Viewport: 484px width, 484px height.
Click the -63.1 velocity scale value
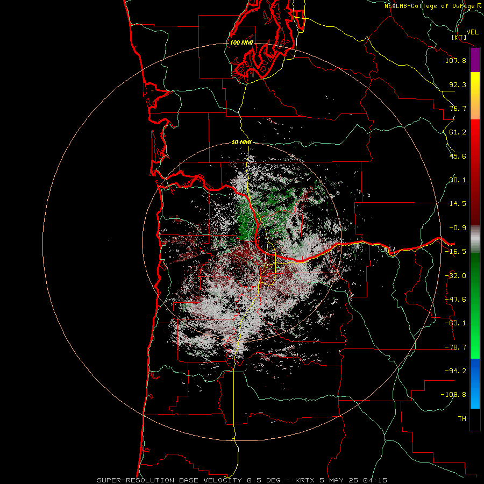pos(455,323)
